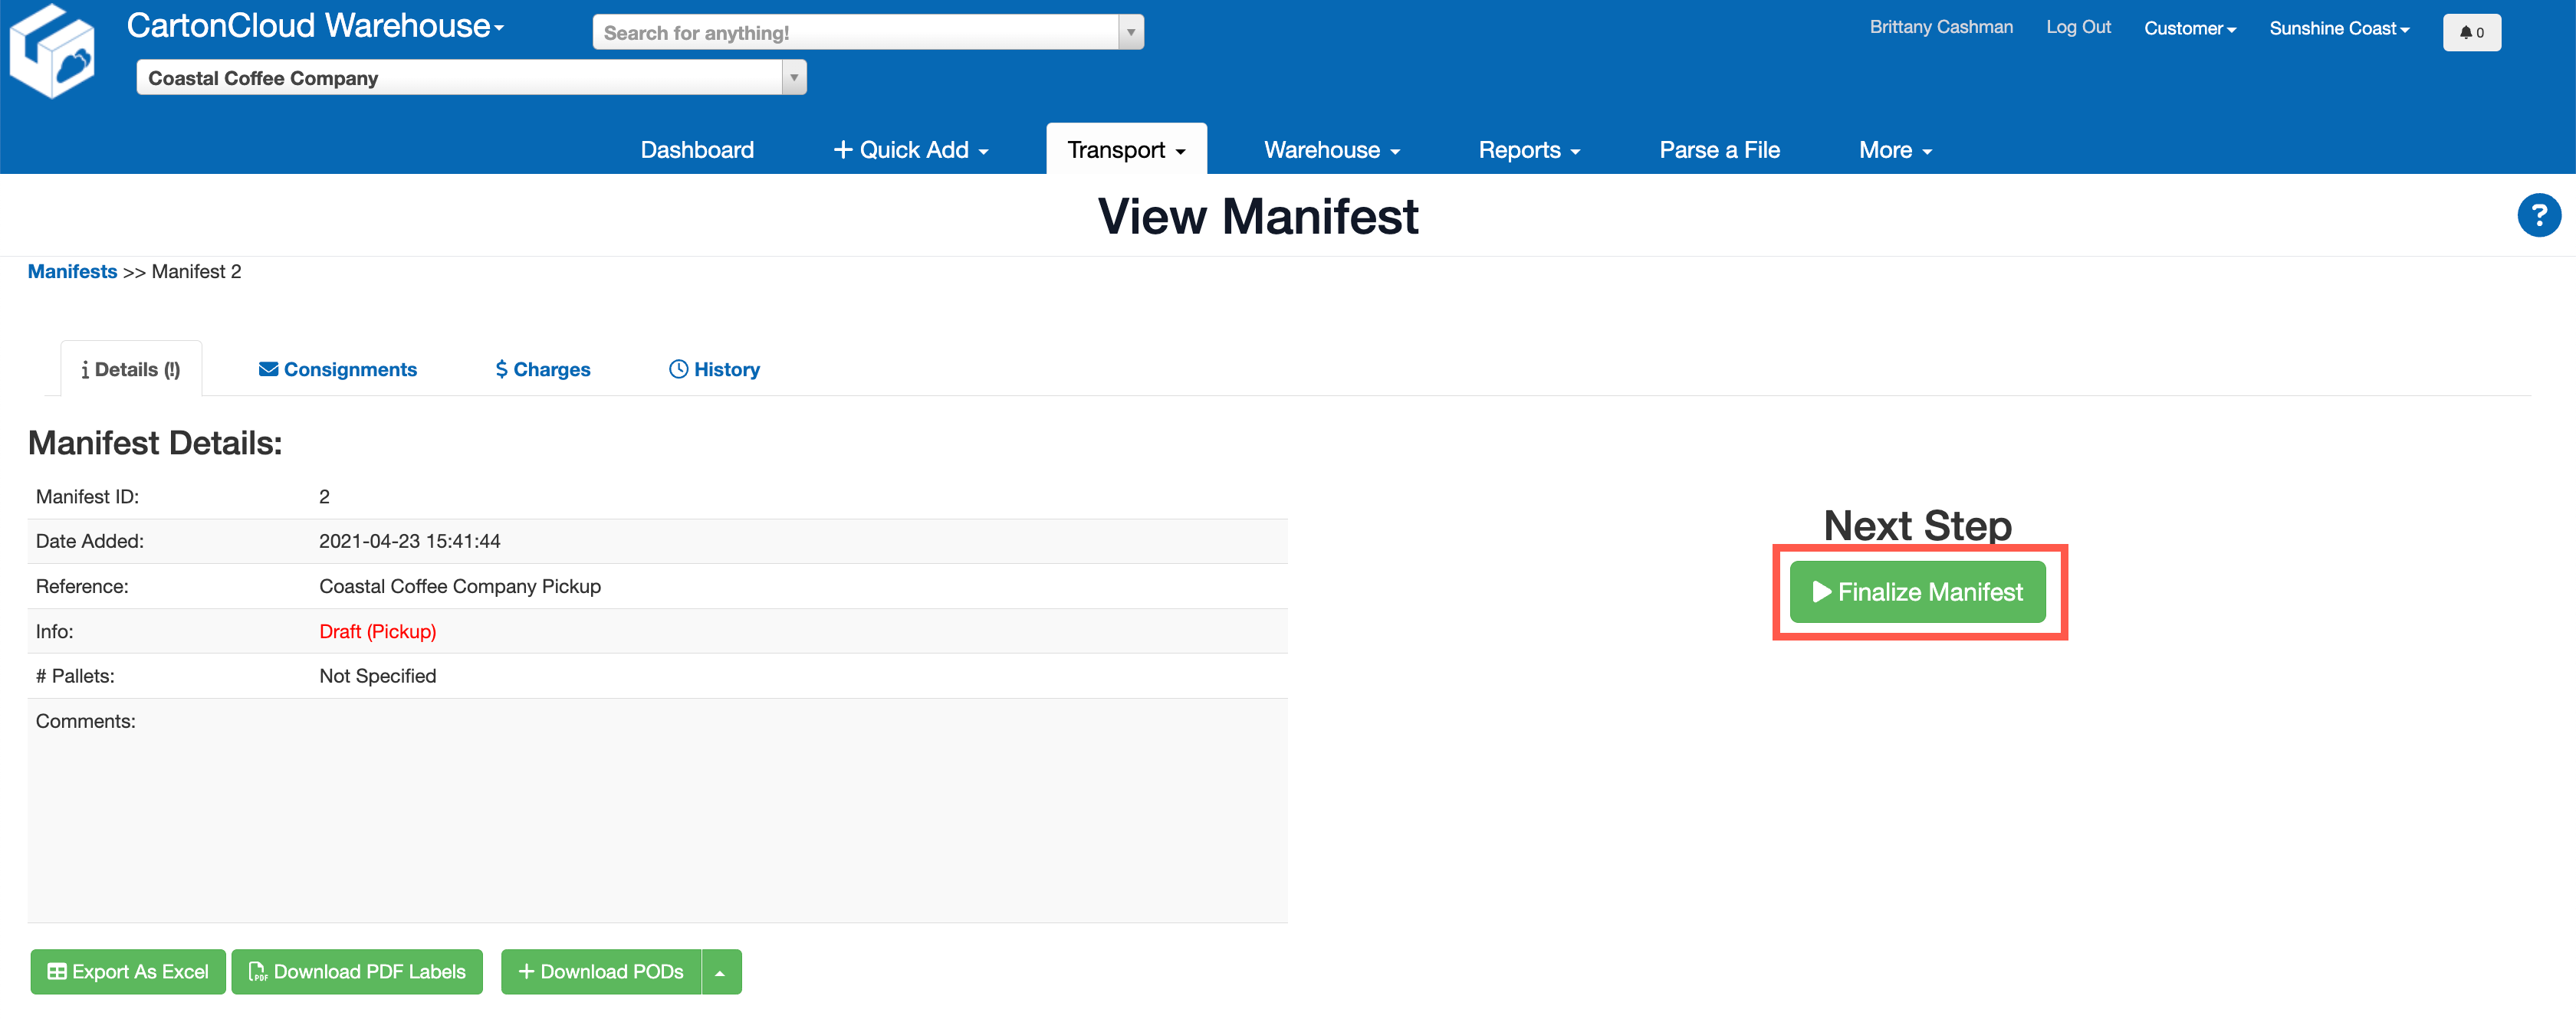Open the Customer dropdown menu
The image size is (2576, 1019).
2190,28
